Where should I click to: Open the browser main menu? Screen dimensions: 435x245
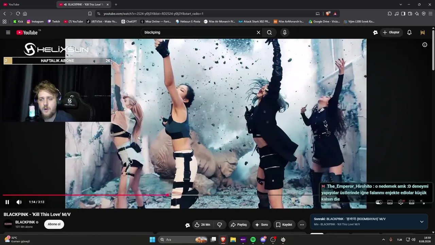[431, 14]
